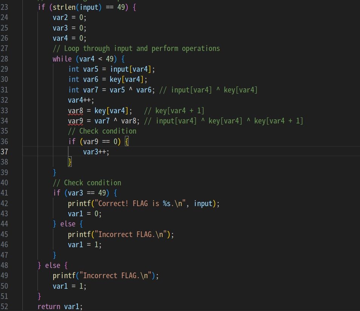The height and width of the screenshot is (311, 360).
Task: Click 'Check condition' comment on line 40
Action: click(x=87, y=183)
